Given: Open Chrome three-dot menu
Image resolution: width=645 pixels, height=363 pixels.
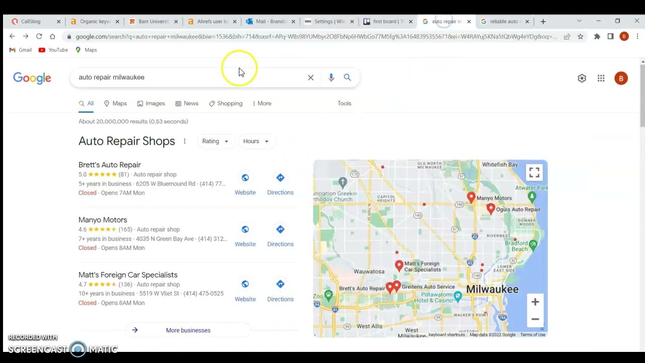Looking at the screenshot, I should (637, 36).
